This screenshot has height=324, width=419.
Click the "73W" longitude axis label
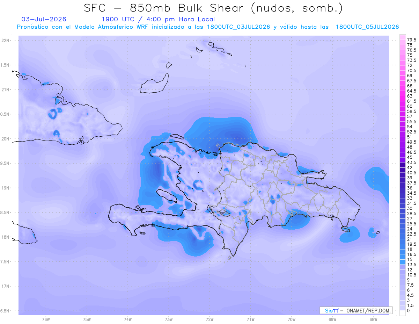[169, 319]
